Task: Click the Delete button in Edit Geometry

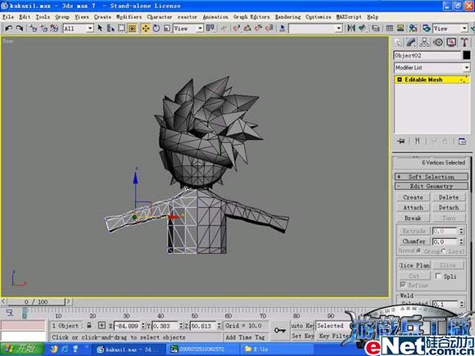Action: point(449,197)
